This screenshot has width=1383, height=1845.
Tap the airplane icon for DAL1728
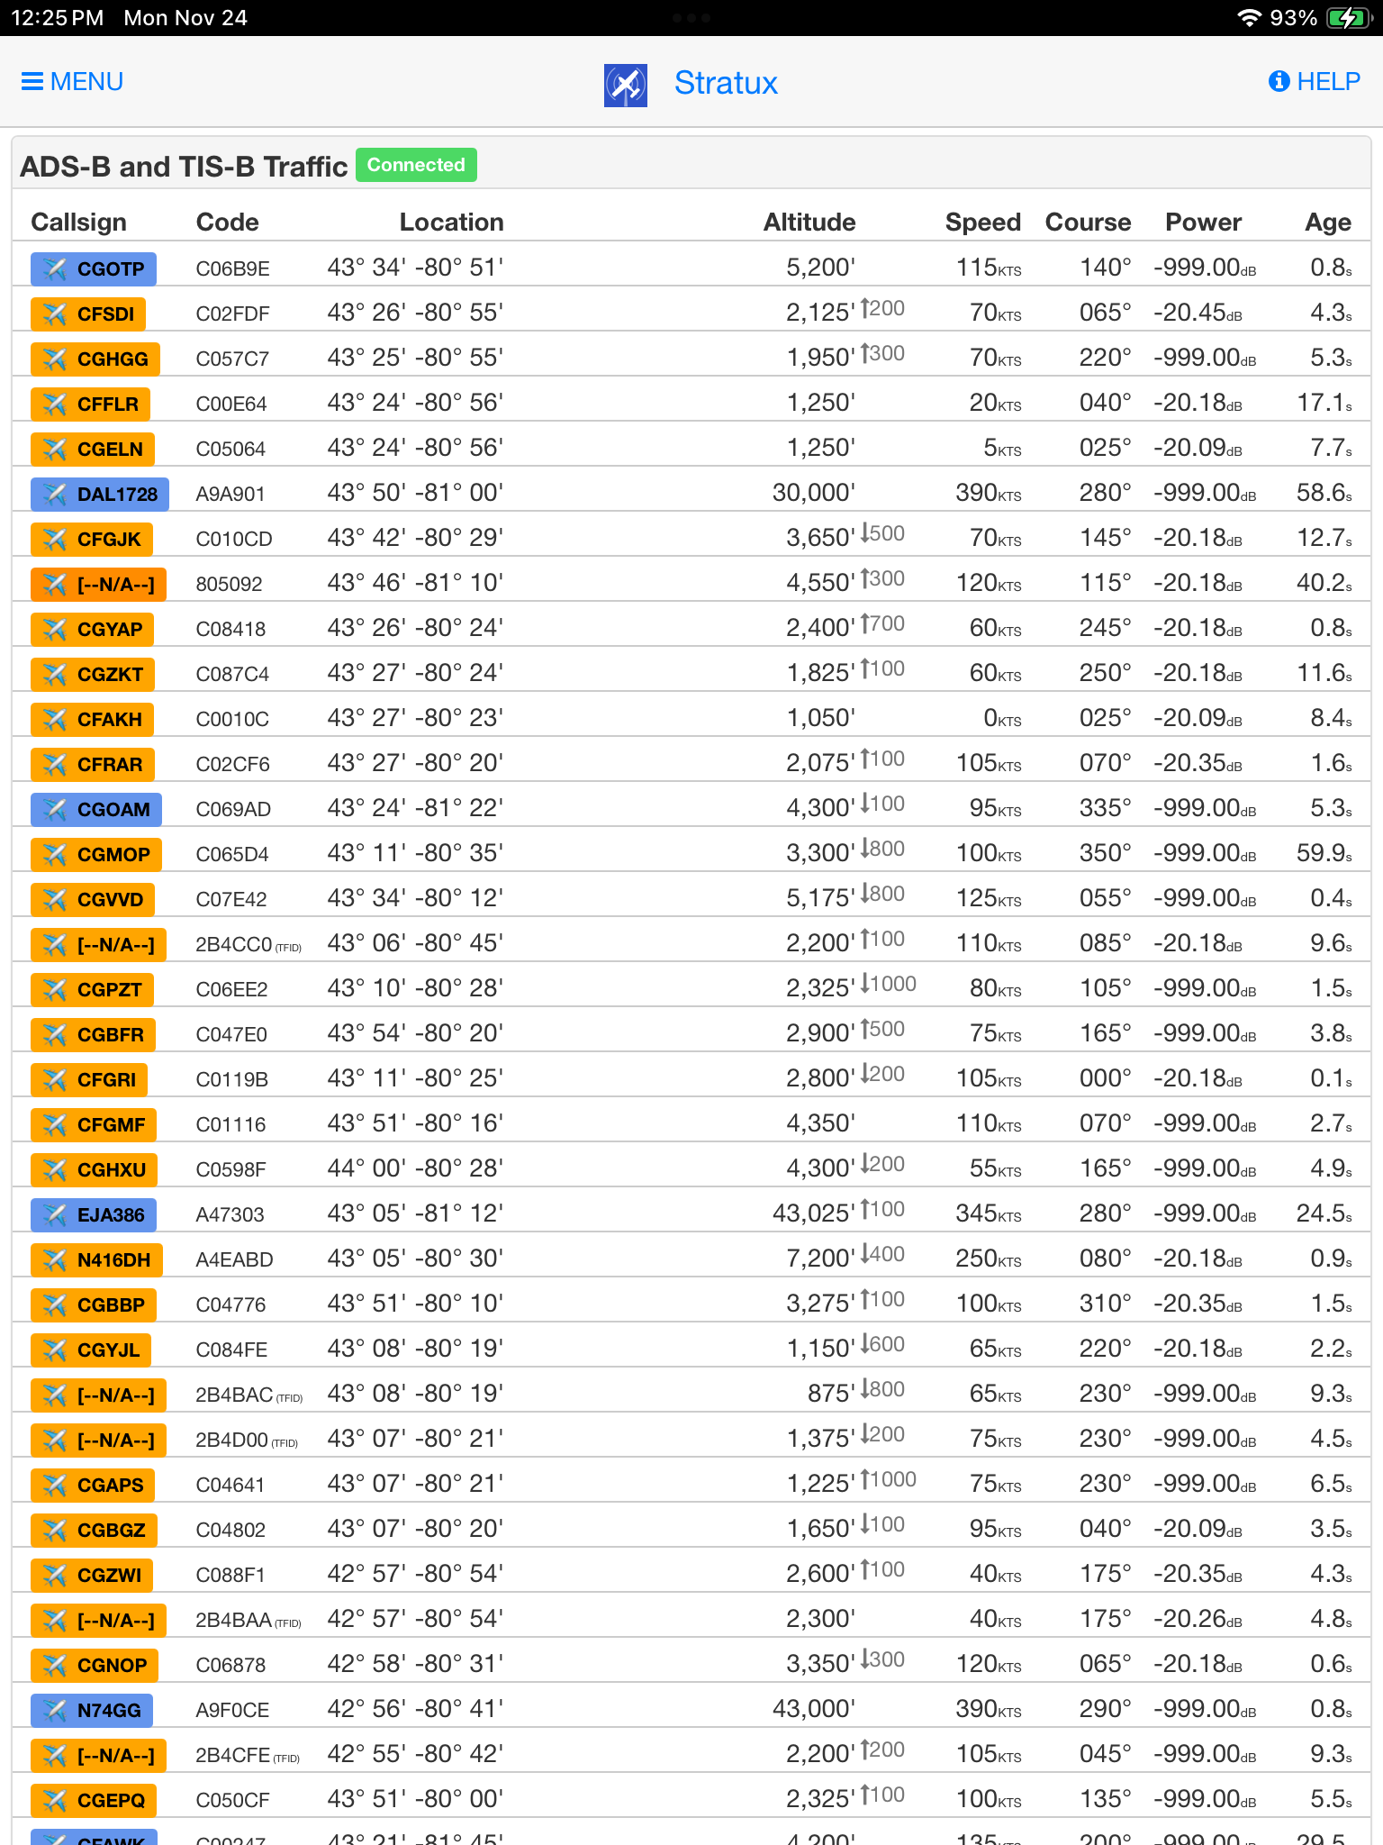click(x=55, y=494)
